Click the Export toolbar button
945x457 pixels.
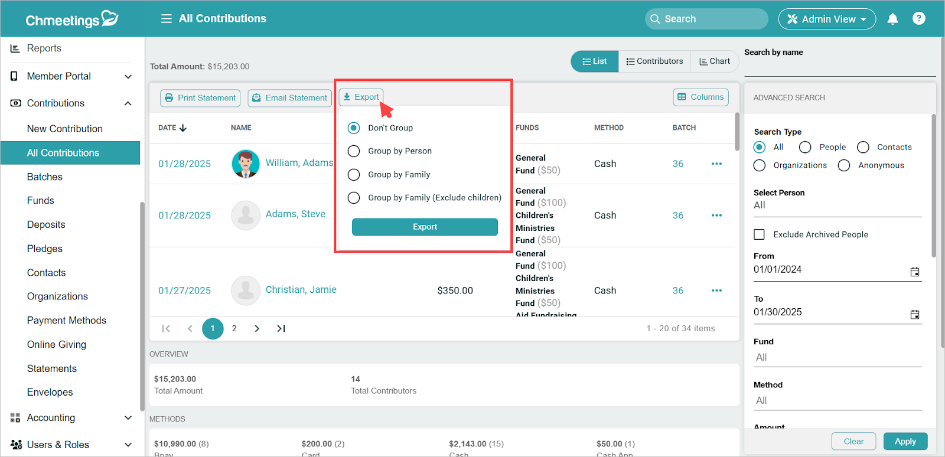361,97
